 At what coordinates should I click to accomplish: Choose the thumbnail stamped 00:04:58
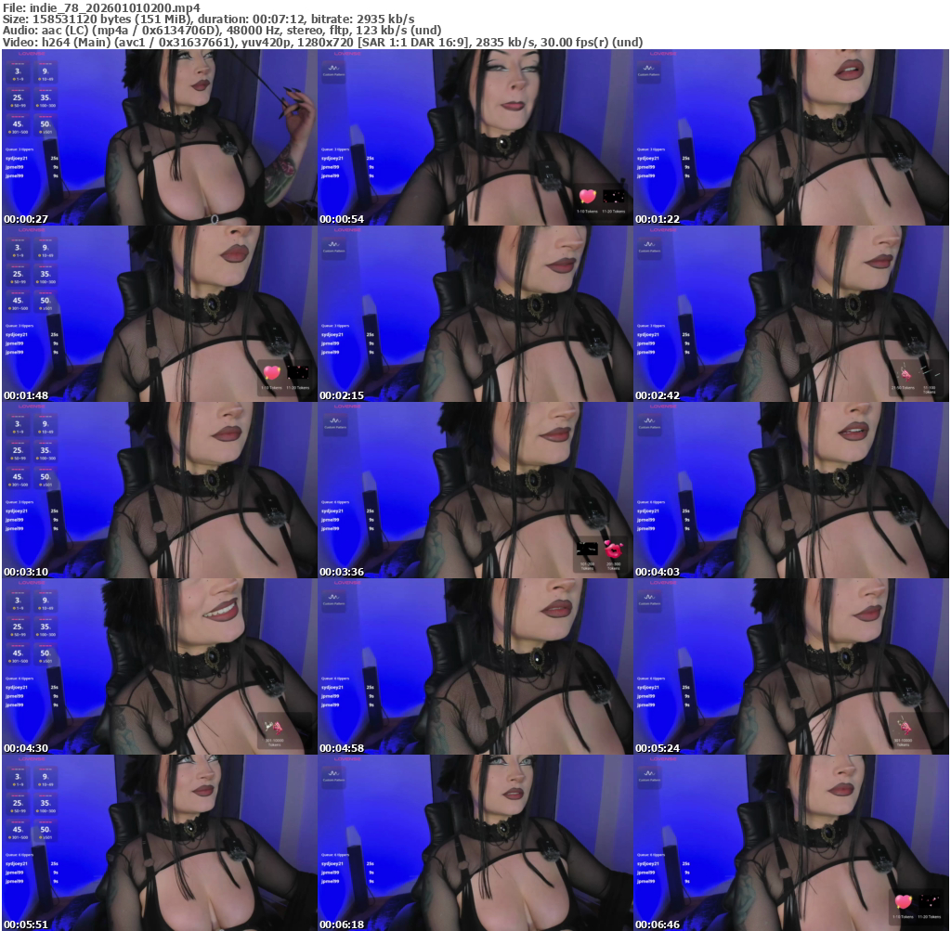pos(475,666)
